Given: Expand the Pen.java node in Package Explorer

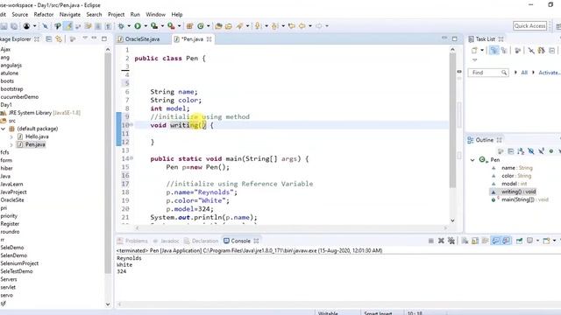Looking at the screenshot, I should click(x=11, y=144).
